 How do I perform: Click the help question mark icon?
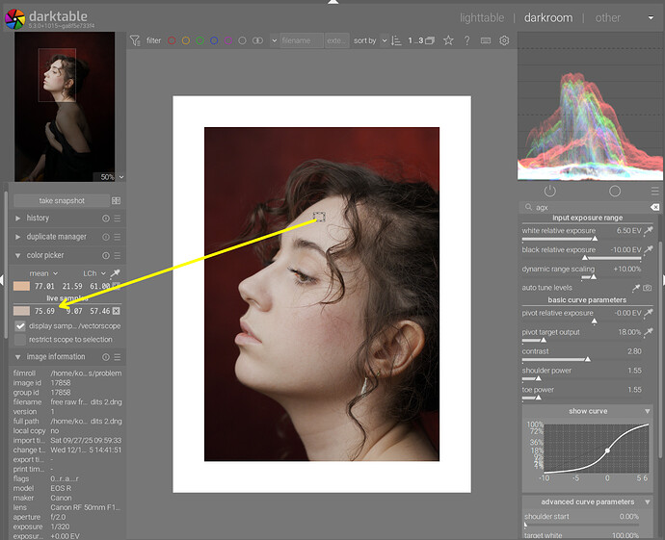(x=466, y=41)
